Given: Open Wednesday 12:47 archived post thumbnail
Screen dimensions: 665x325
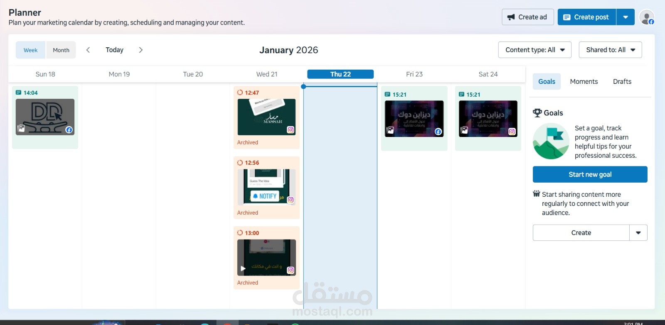Looking at the screenshot, I should click(x=266, y=117).
